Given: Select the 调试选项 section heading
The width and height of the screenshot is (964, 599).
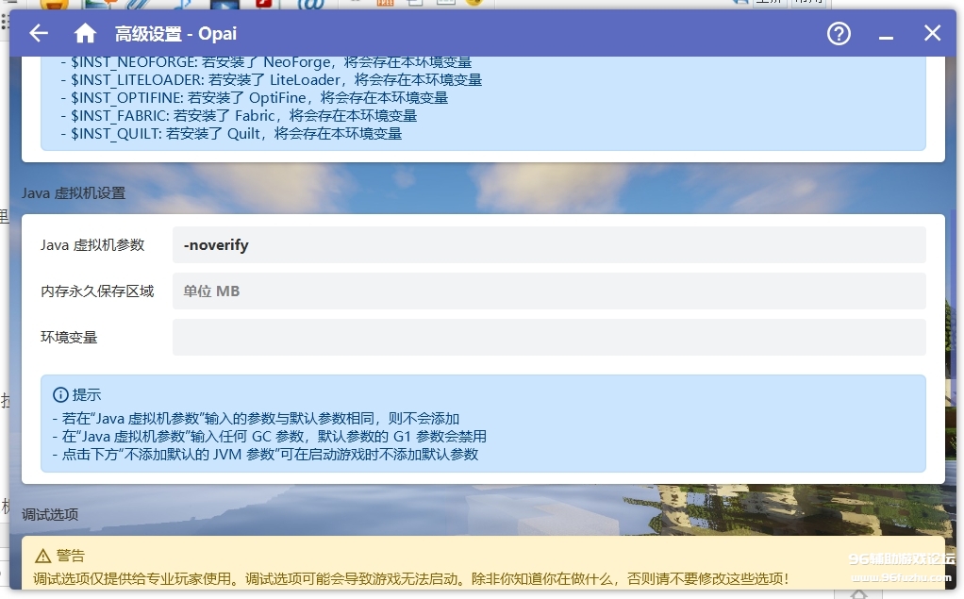Looking at the screenshot, I should point(50,515).
